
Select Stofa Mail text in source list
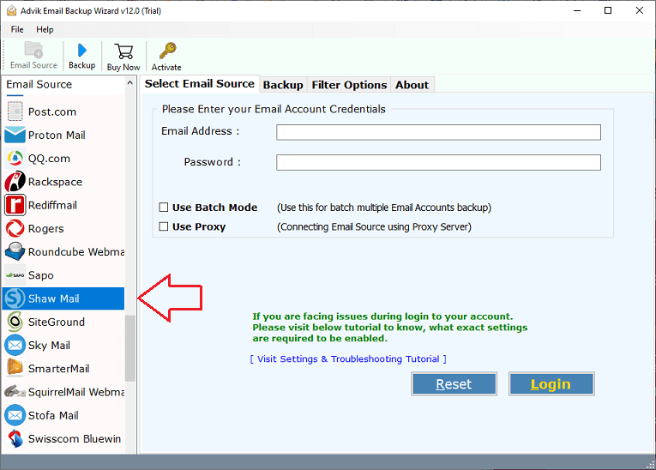(x=53, y=415)
